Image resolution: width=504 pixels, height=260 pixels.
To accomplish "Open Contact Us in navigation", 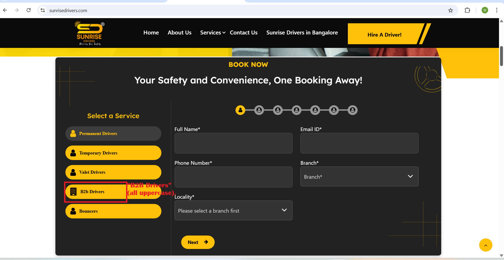I will [243, 33].
